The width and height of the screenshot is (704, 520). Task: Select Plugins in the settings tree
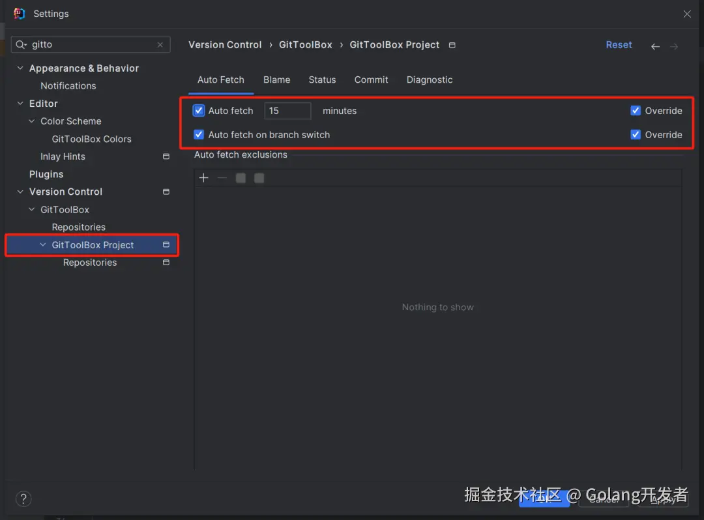[x=46, y=174]
